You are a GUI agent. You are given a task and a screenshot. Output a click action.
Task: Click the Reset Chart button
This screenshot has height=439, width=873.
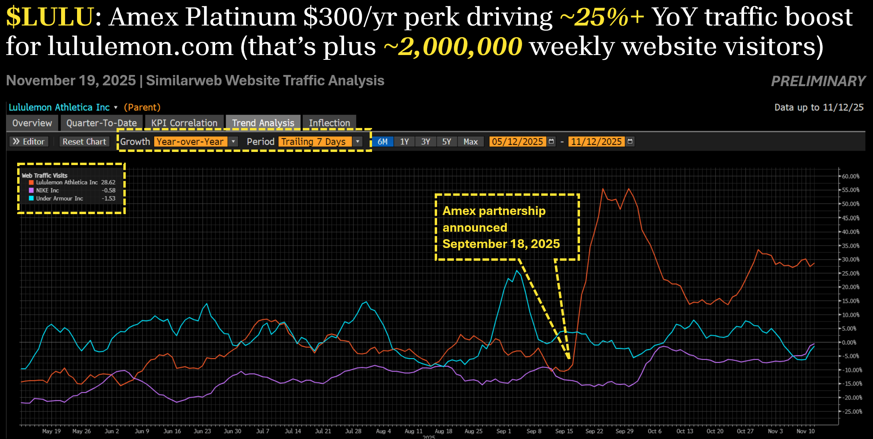(84, 142)
